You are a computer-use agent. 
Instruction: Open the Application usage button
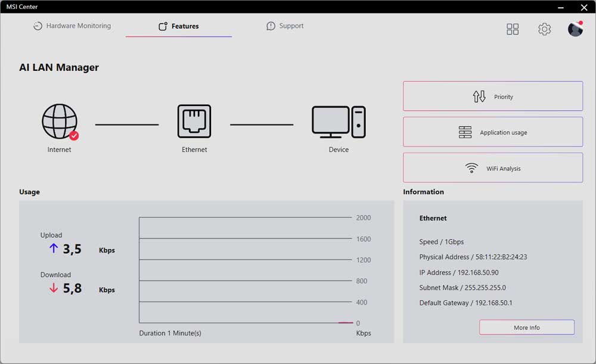(493, 132)
